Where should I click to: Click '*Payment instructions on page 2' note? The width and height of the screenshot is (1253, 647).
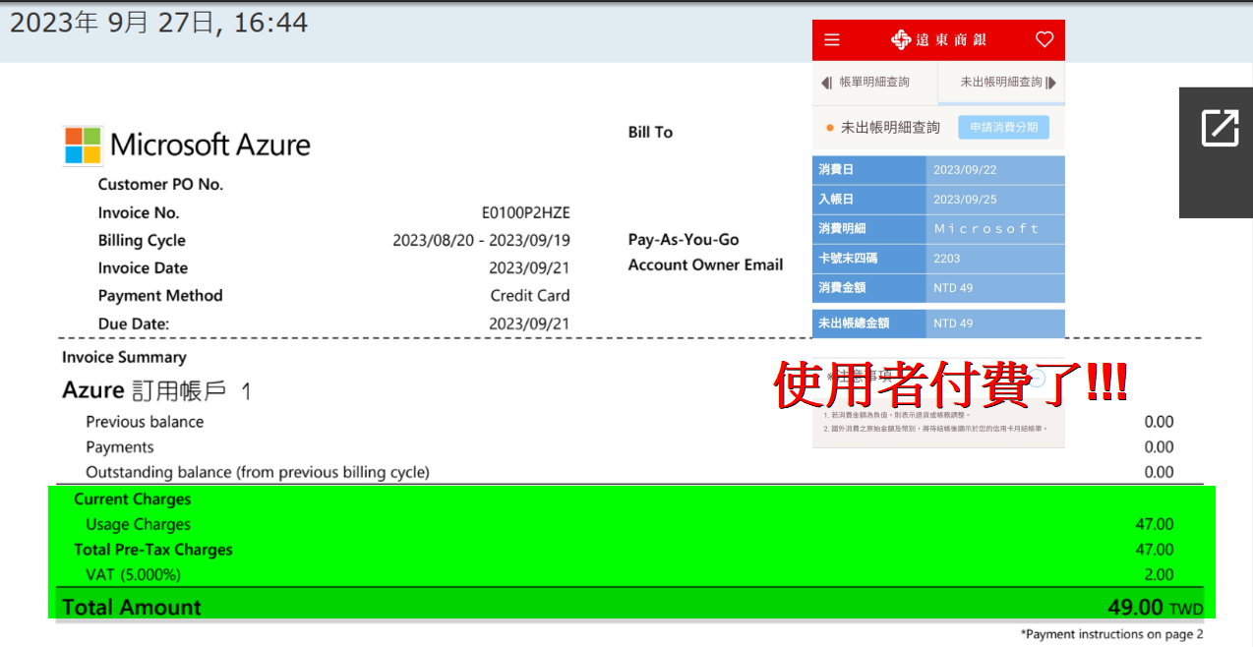pos(1111,634)
